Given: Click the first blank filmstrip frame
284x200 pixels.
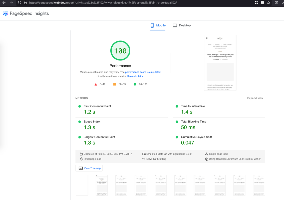Looking at the screenshot, I should (82, 185).
